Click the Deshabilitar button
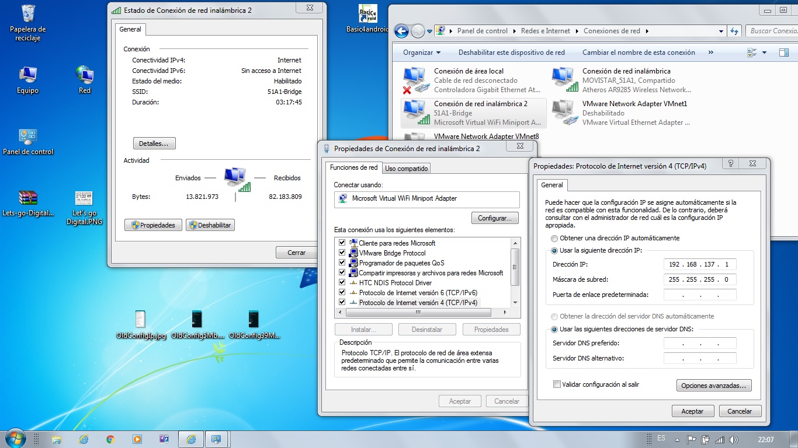The width and height of the screenshot is (798, 448). (x=210, y=225)
